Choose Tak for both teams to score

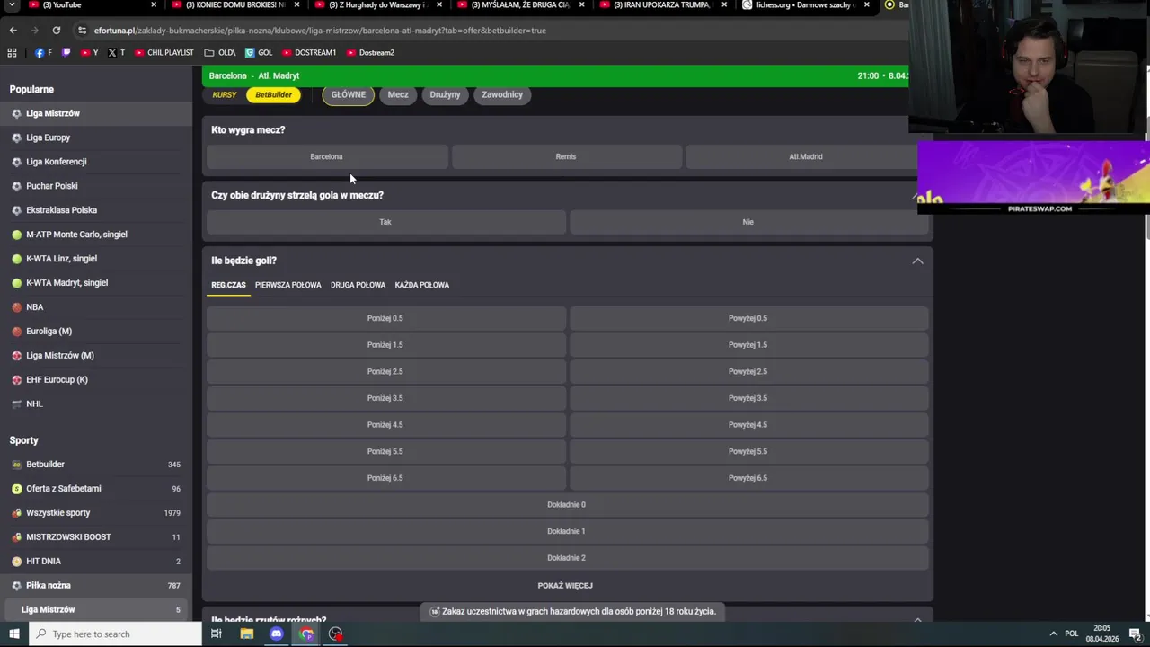click(385, 222)
